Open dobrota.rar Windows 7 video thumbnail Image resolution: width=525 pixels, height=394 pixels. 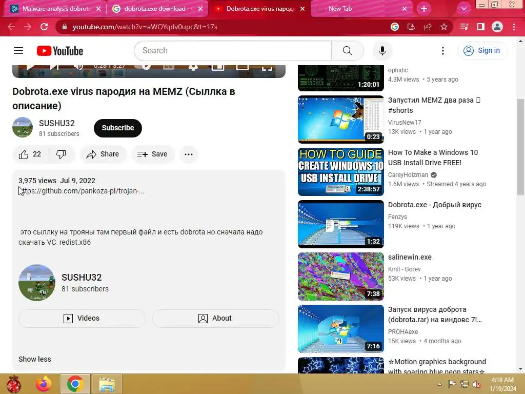341,328
